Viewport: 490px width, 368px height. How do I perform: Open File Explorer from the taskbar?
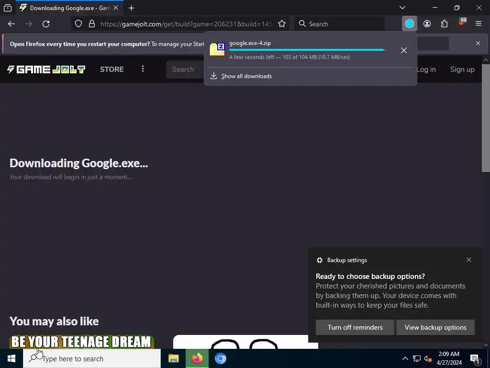tap(173, 358)
